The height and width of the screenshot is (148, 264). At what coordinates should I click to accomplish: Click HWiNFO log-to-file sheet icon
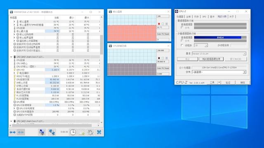click(82, 132)
